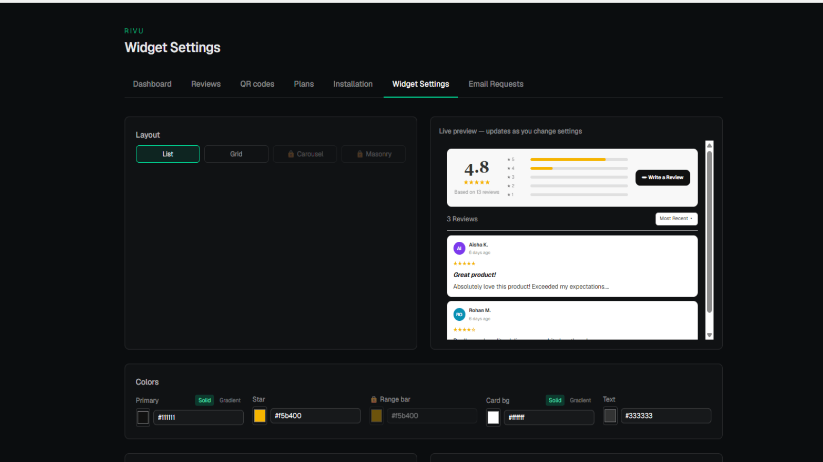This screenshot has width=823, height=462.
Task: Select the List layout option
Action: pos(168,154)
